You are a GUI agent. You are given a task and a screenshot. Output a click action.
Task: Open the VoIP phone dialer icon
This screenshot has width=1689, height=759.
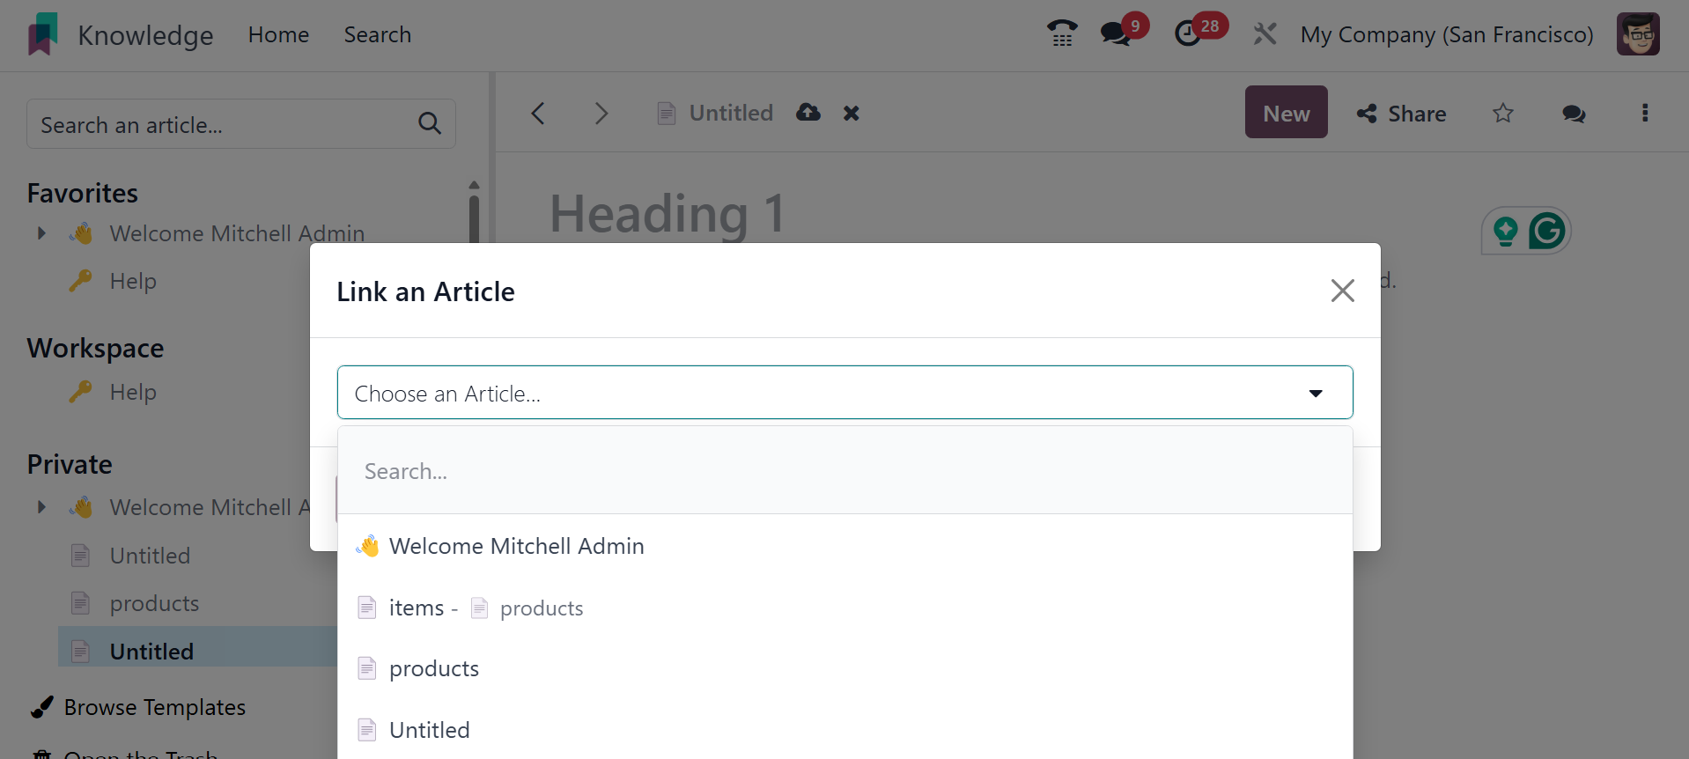click(x=1062, y=34)
